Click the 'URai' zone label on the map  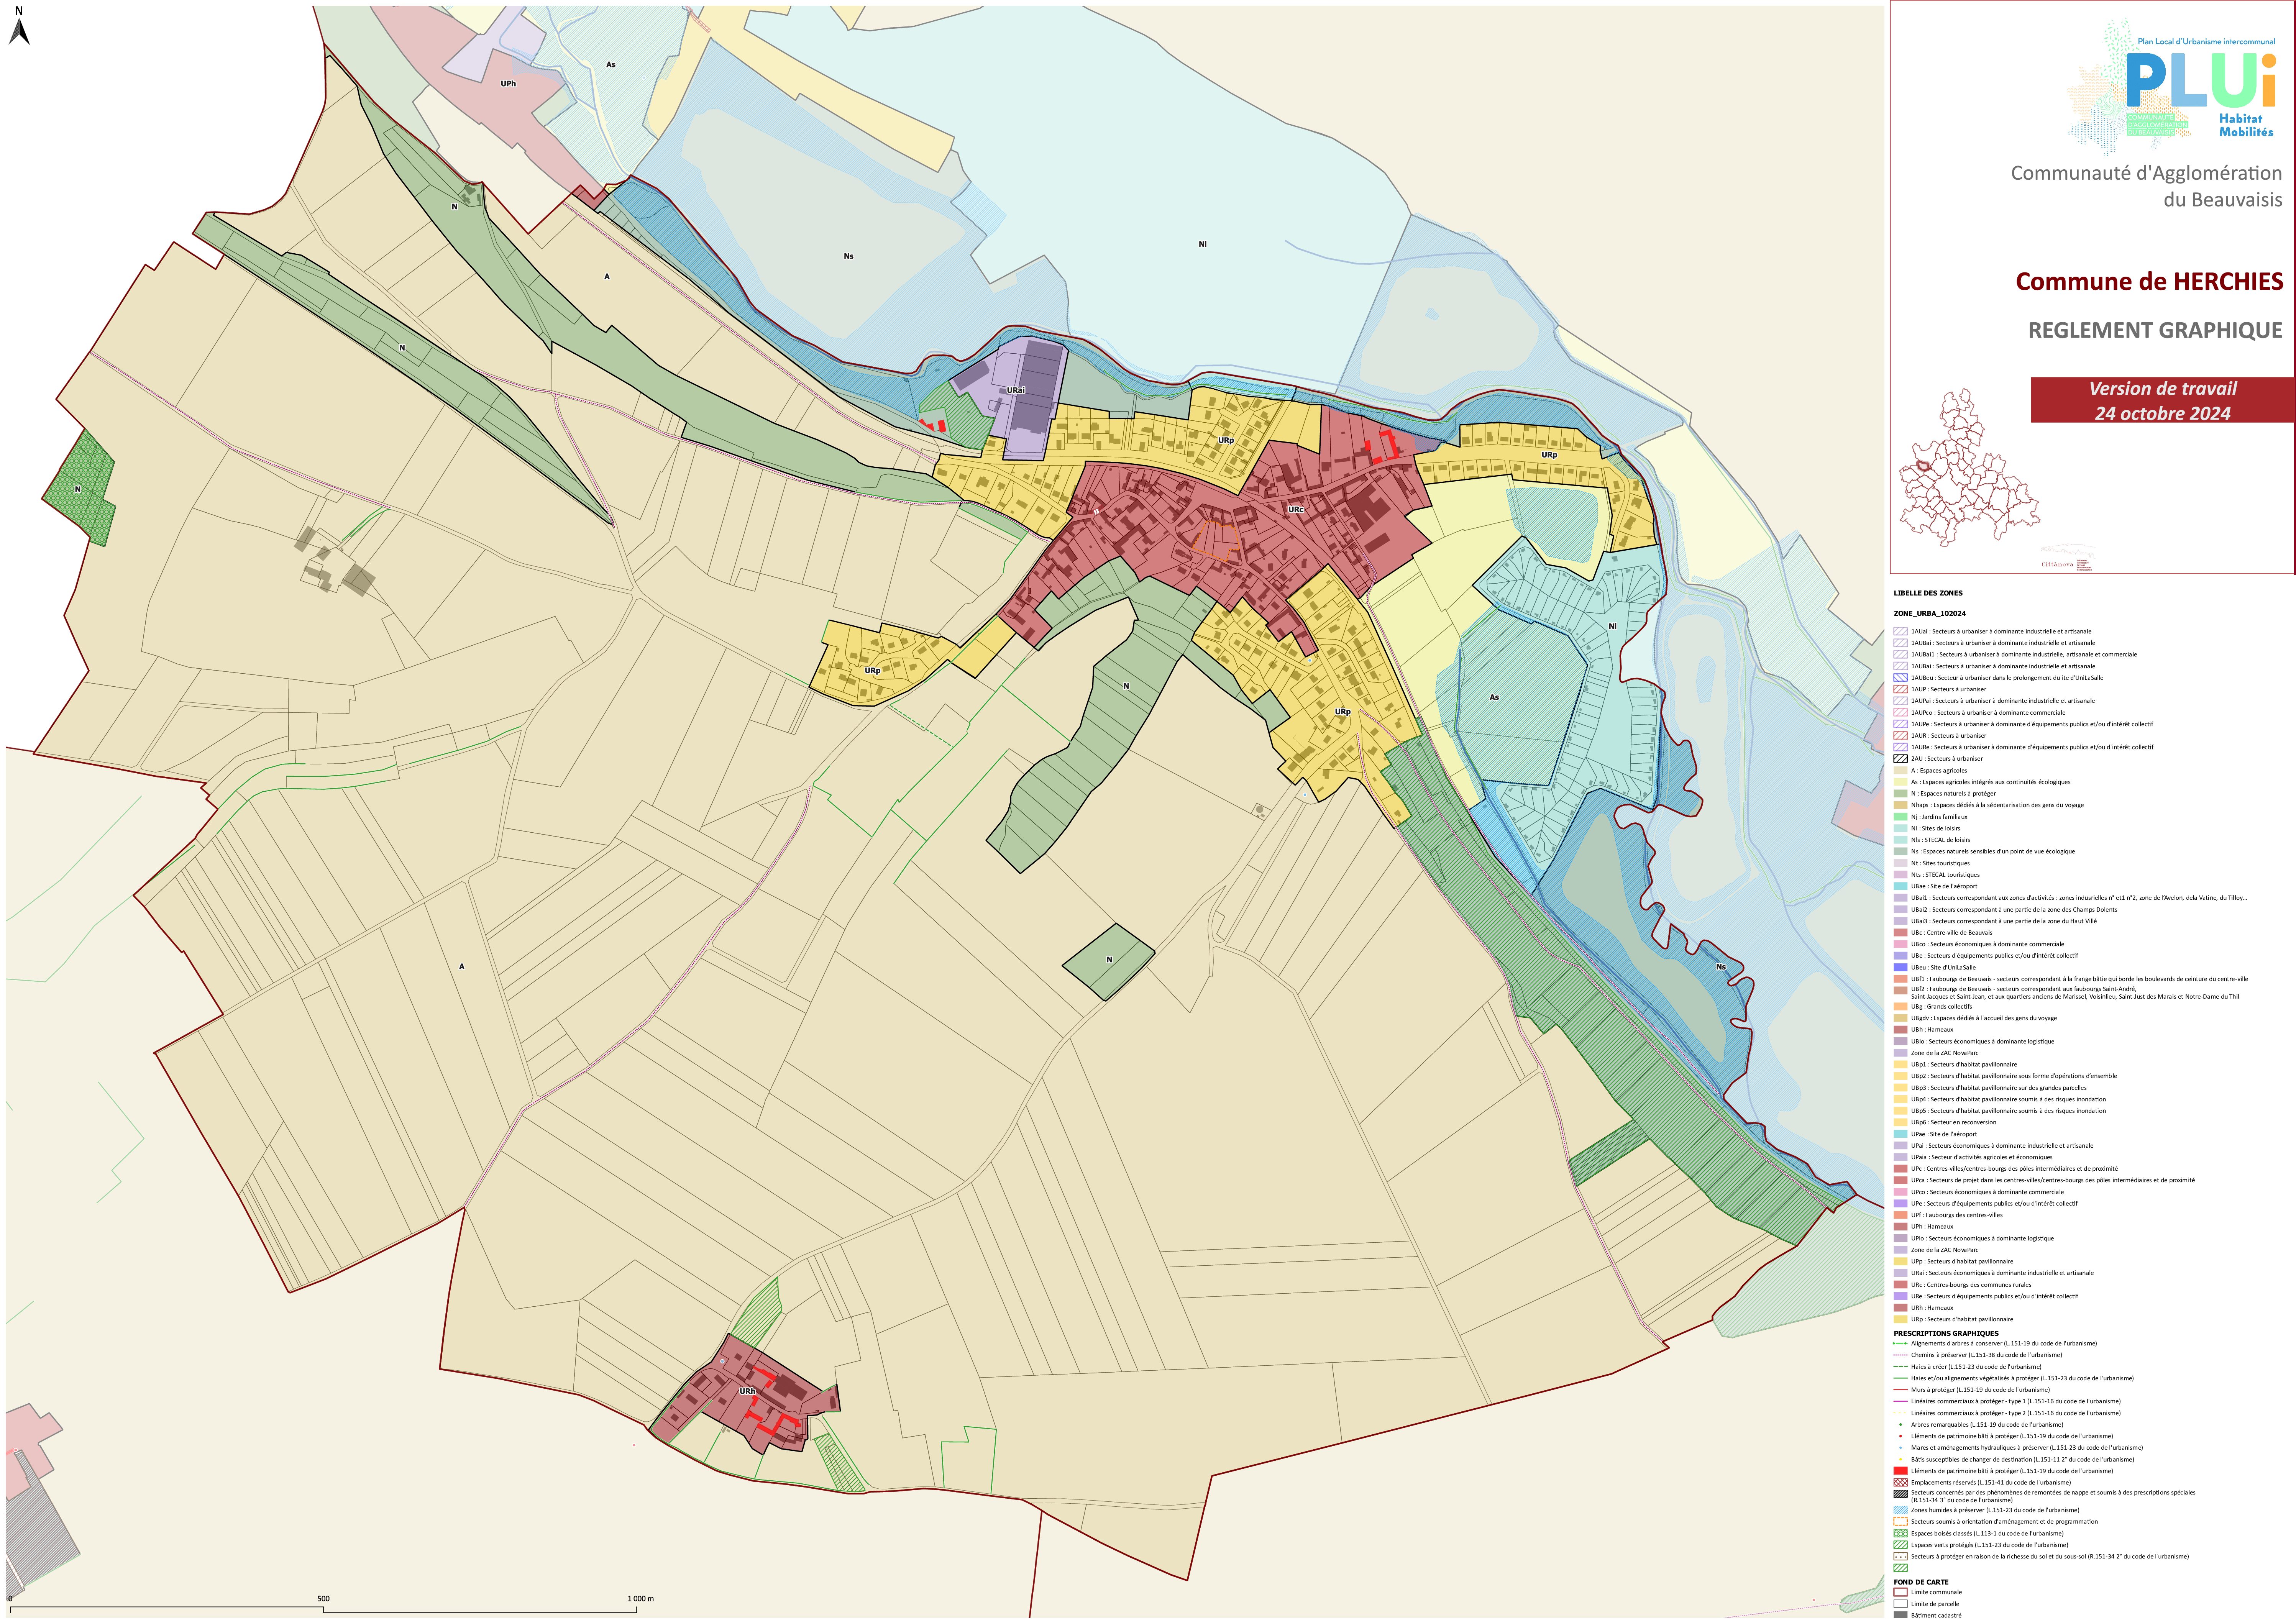[1016, 390]
